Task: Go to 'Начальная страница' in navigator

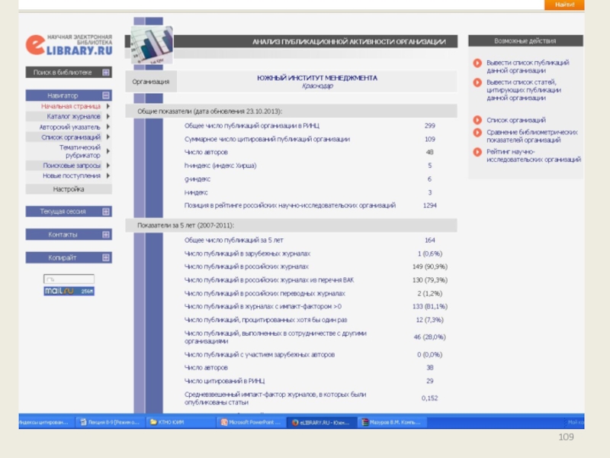Action: click(70, 107)
